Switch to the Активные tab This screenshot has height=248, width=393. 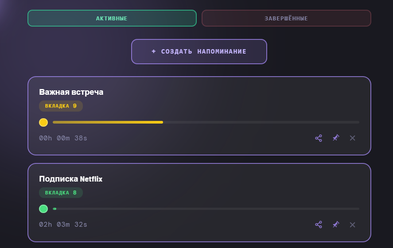112,19
